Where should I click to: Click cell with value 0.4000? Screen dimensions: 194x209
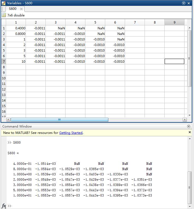coord(16,28)
